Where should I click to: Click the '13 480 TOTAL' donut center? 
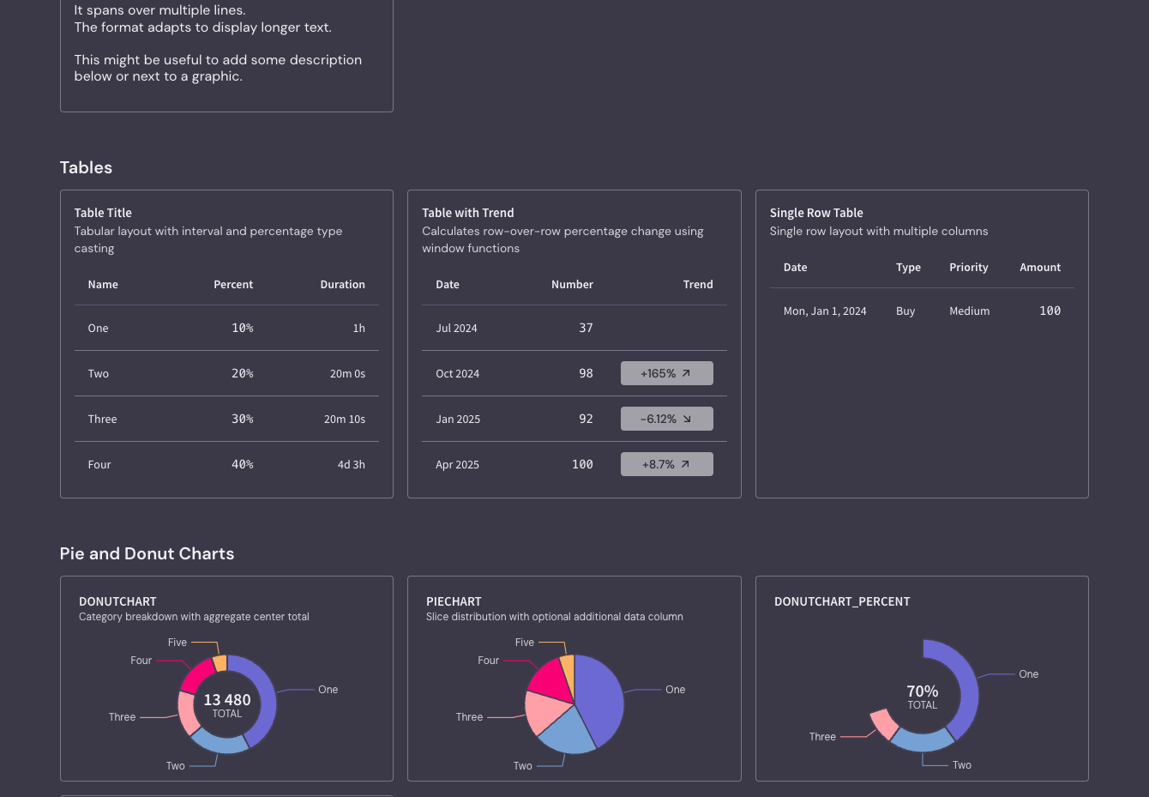pos(227,705)
